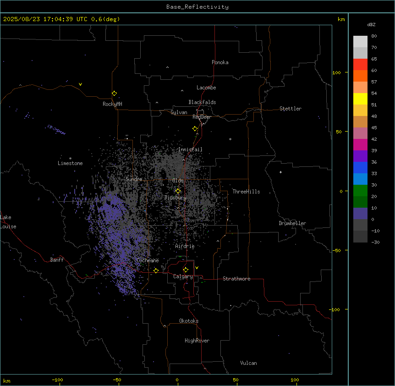Image resolution: width=395 pixels, height=386 pixels.
Task: Select the dark green 10-20 dBZ swatch
Action: pyautogui.click(x=360, y=202)
